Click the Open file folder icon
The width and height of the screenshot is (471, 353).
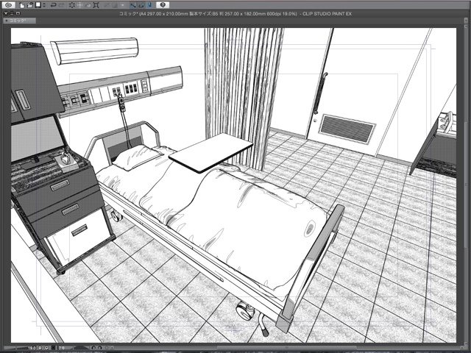tap(30, 5)
